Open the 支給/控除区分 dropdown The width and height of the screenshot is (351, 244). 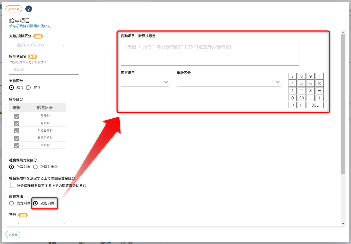click(38, 45)
